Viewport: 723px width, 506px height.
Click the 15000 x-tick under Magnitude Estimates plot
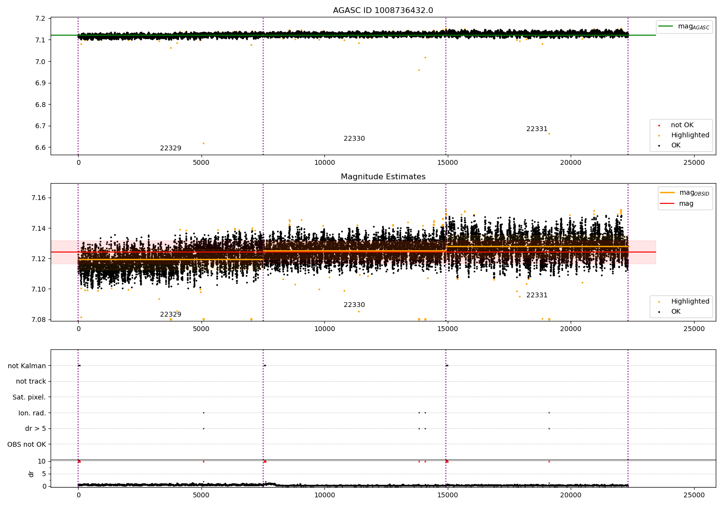448,329
